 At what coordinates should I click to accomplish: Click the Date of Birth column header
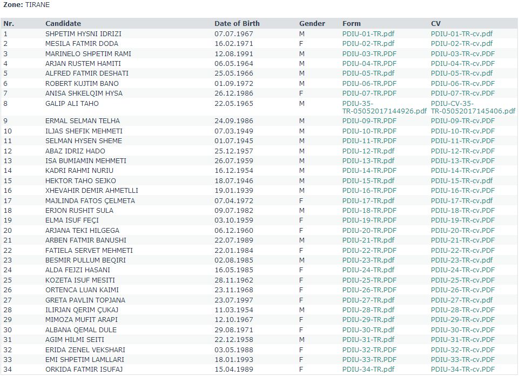(x=237, y=24)
